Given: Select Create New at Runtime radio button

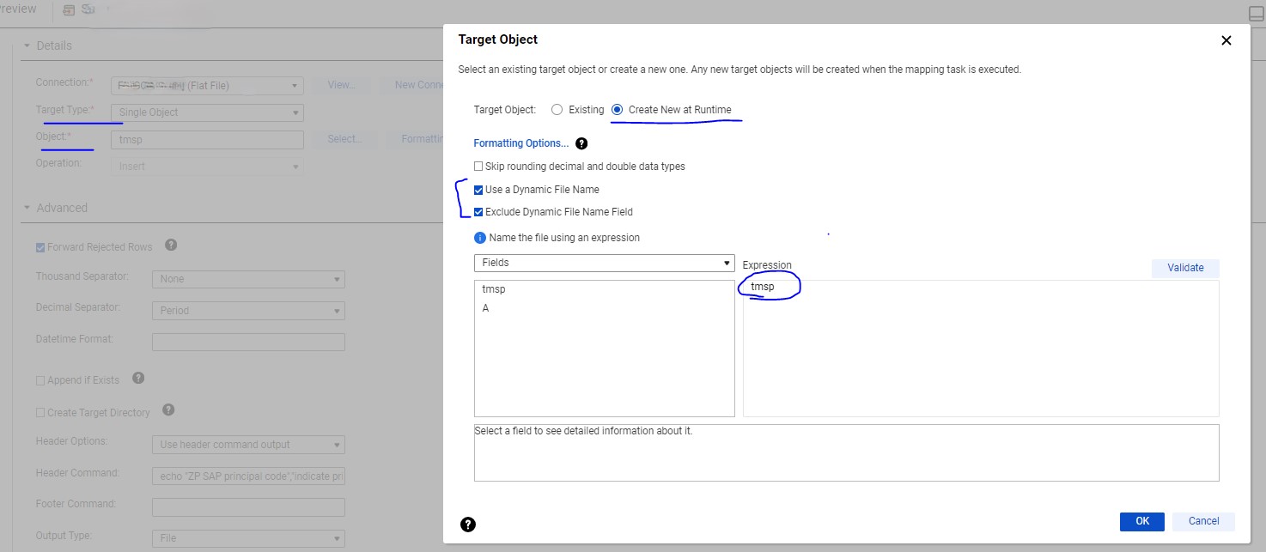Looking at the screenshot, I should tap(617, 110).
